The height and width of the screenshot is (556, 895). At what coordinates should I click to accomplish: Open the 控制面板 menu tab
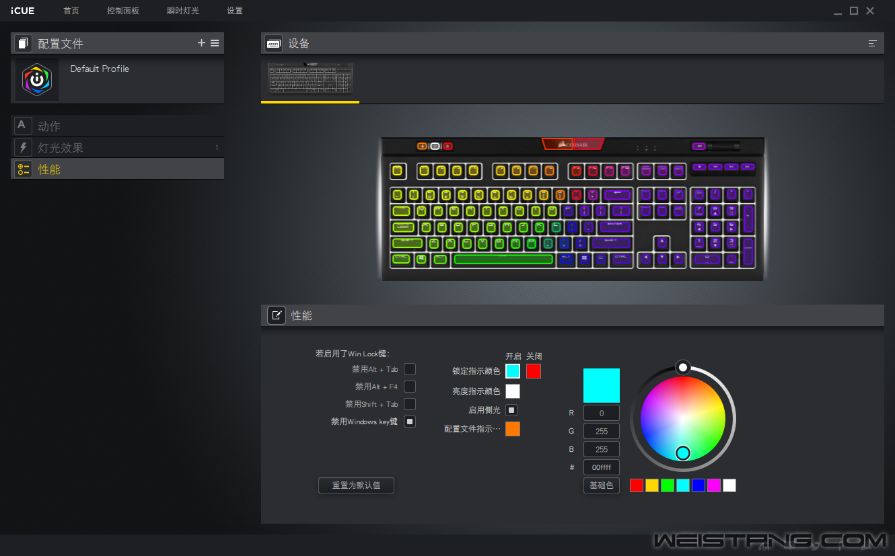(123, 11)
